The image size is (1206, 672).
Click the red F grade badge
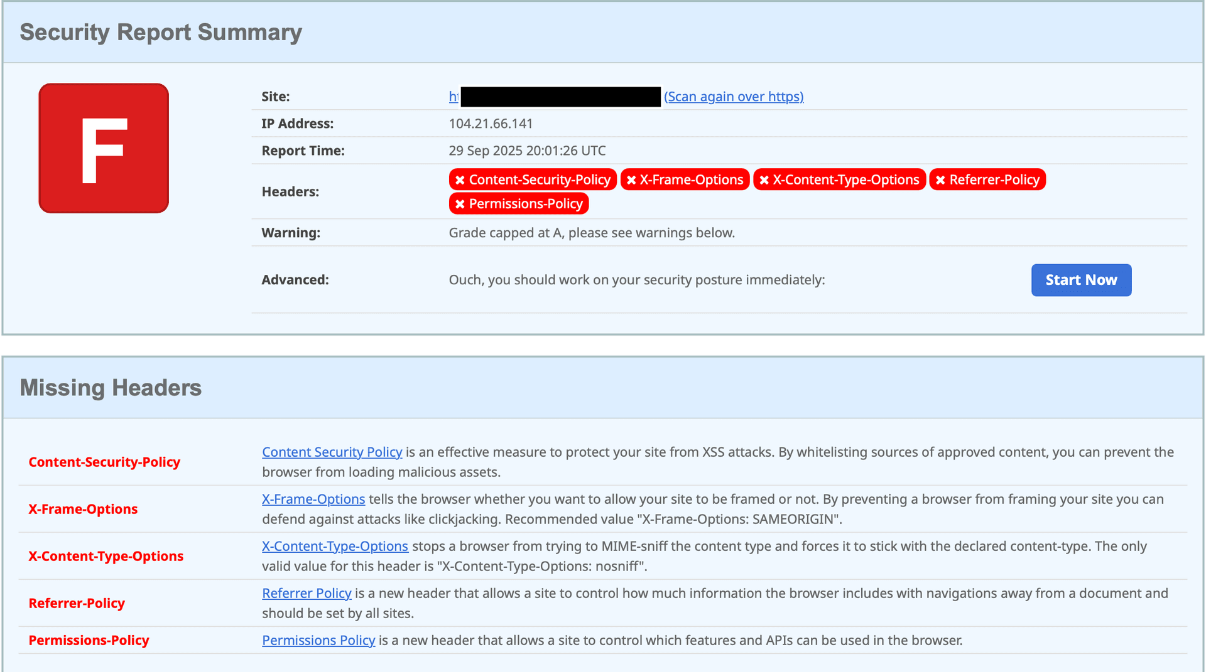(x=104, y=148)
